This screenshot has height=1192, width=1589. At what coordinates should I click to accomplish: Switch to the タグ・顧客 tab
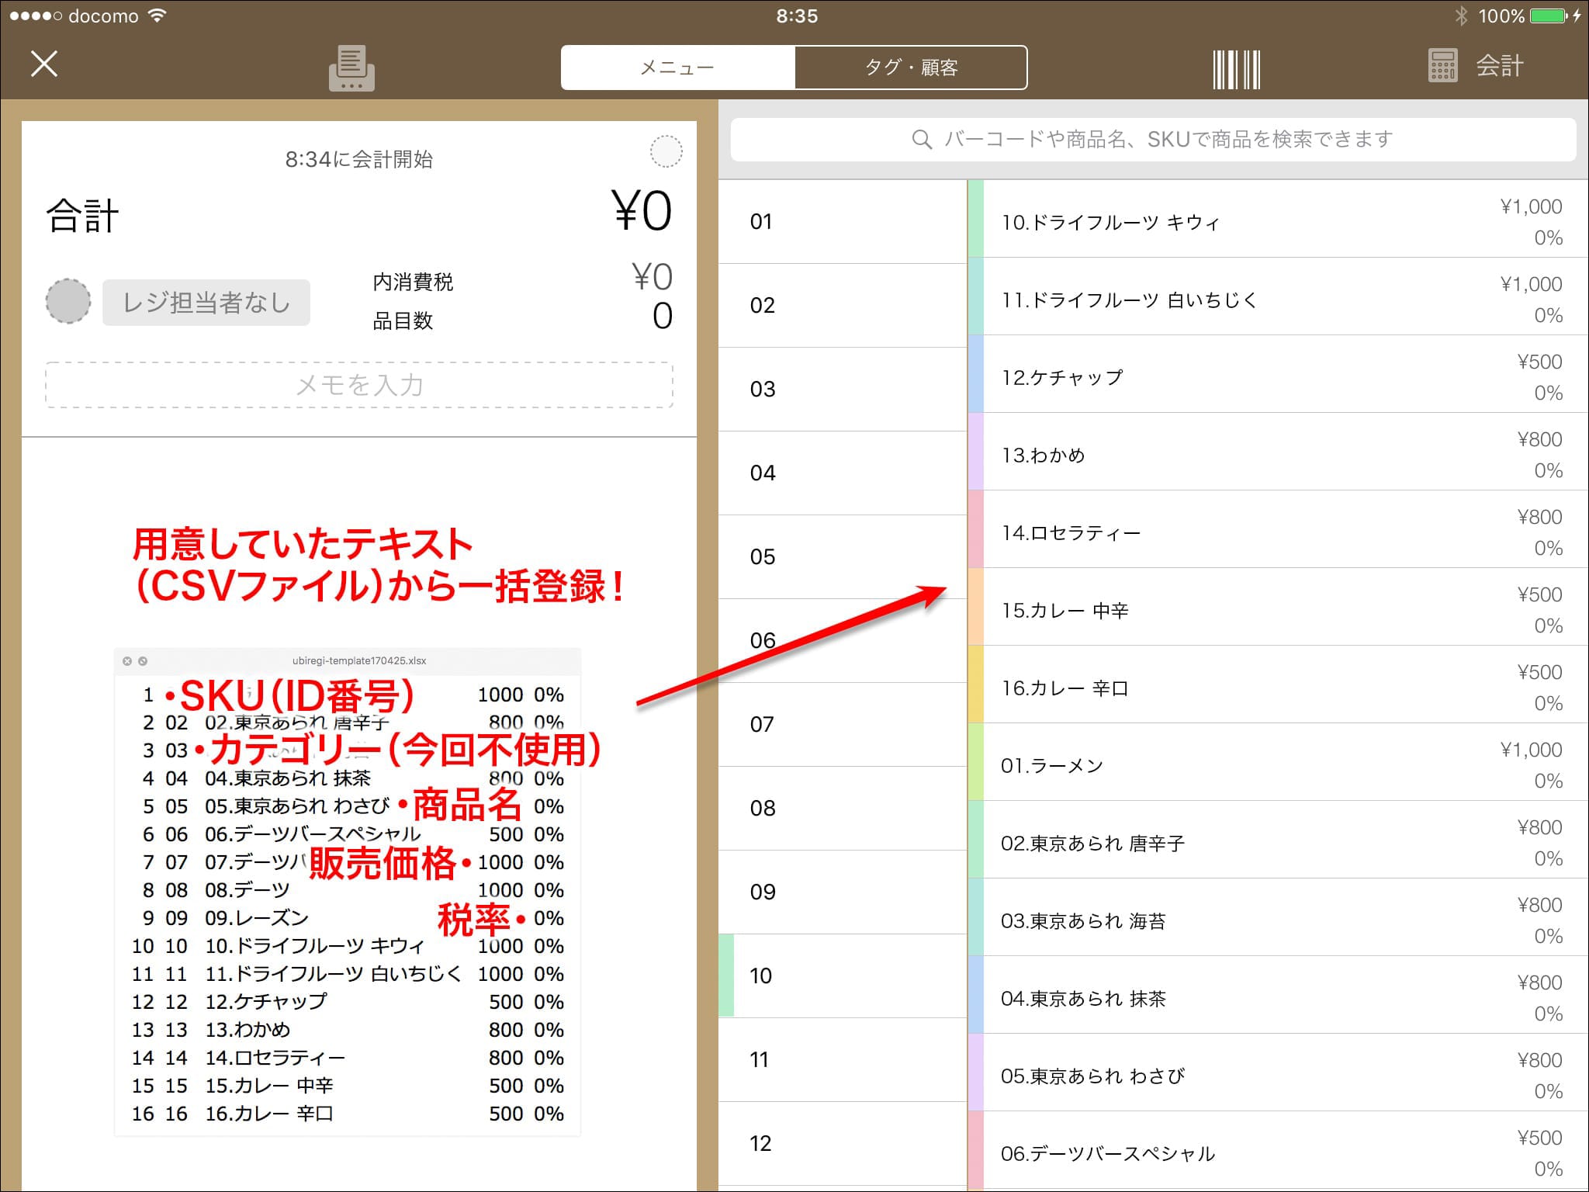911,68
